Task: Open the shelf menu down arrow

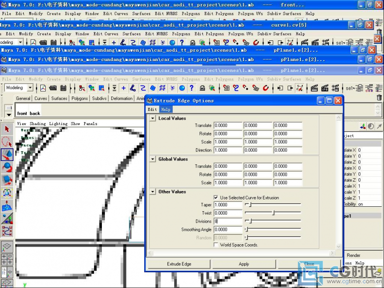Action: coord(9,114)
